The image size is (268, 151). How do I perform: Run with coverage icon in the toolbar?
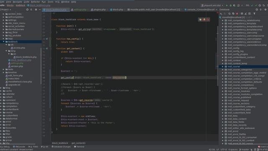coord(234,5)
